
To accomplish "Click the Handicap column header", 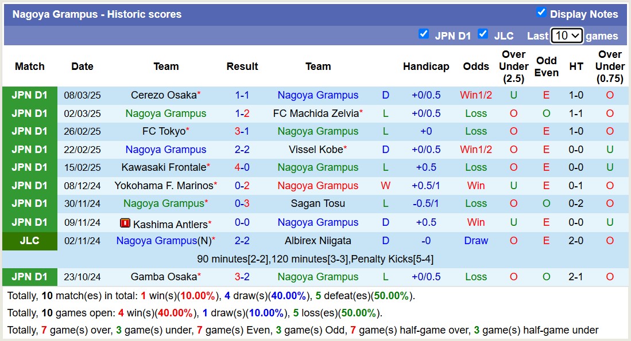I will (x=425, y=66).
